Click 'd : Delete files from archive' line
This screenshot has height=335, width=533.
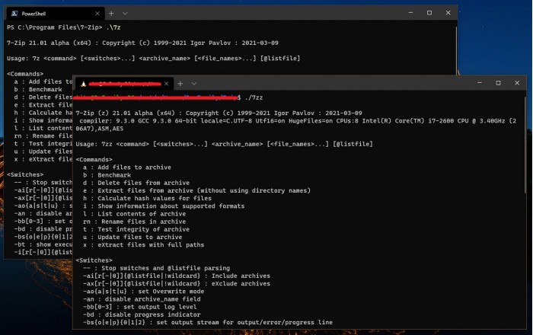[136, 183]
